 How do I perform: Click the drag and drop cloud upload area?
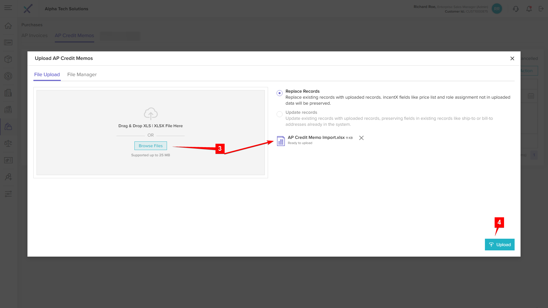(x=150, y=114)
